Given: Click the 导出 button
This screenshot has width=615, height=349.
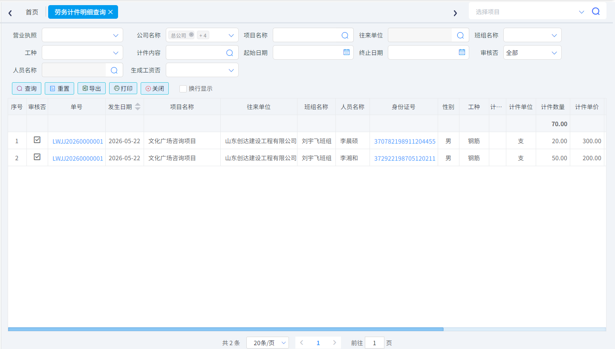Looking at the screenshot, I should tap(92, 89).
